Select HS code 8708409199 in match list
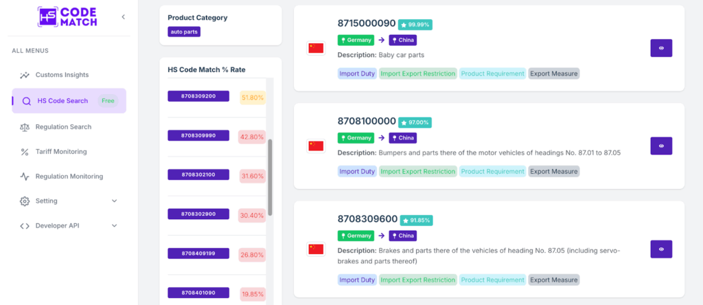The height and width of the screenshot is (305, 703). click(198, 253)
